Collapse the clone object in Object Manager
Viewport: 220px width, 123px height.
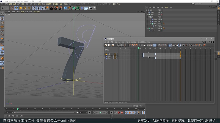pyautogui.click(x=148, y=14)
